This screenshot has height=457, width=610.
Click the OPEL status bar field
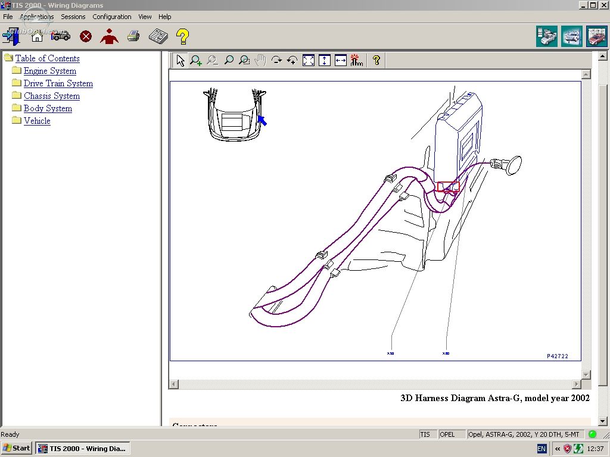coord(452,434)
